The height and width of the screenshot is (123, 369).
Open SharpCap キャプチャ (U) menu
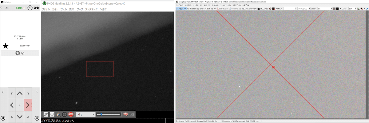pyautogui.click(x=197, y=5)
